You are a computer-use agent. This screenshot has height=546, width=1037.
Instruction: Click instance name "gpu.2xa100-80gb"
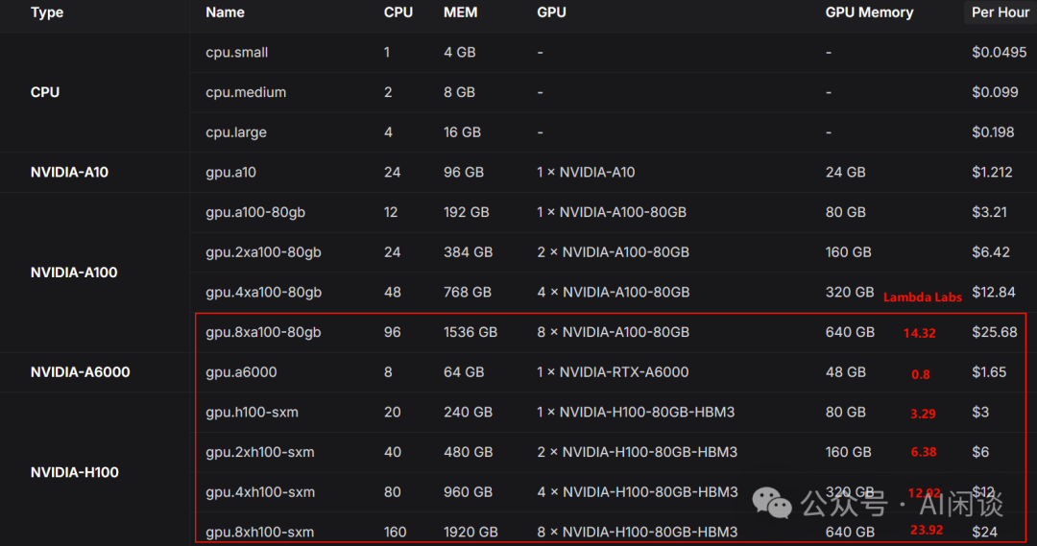263,252
